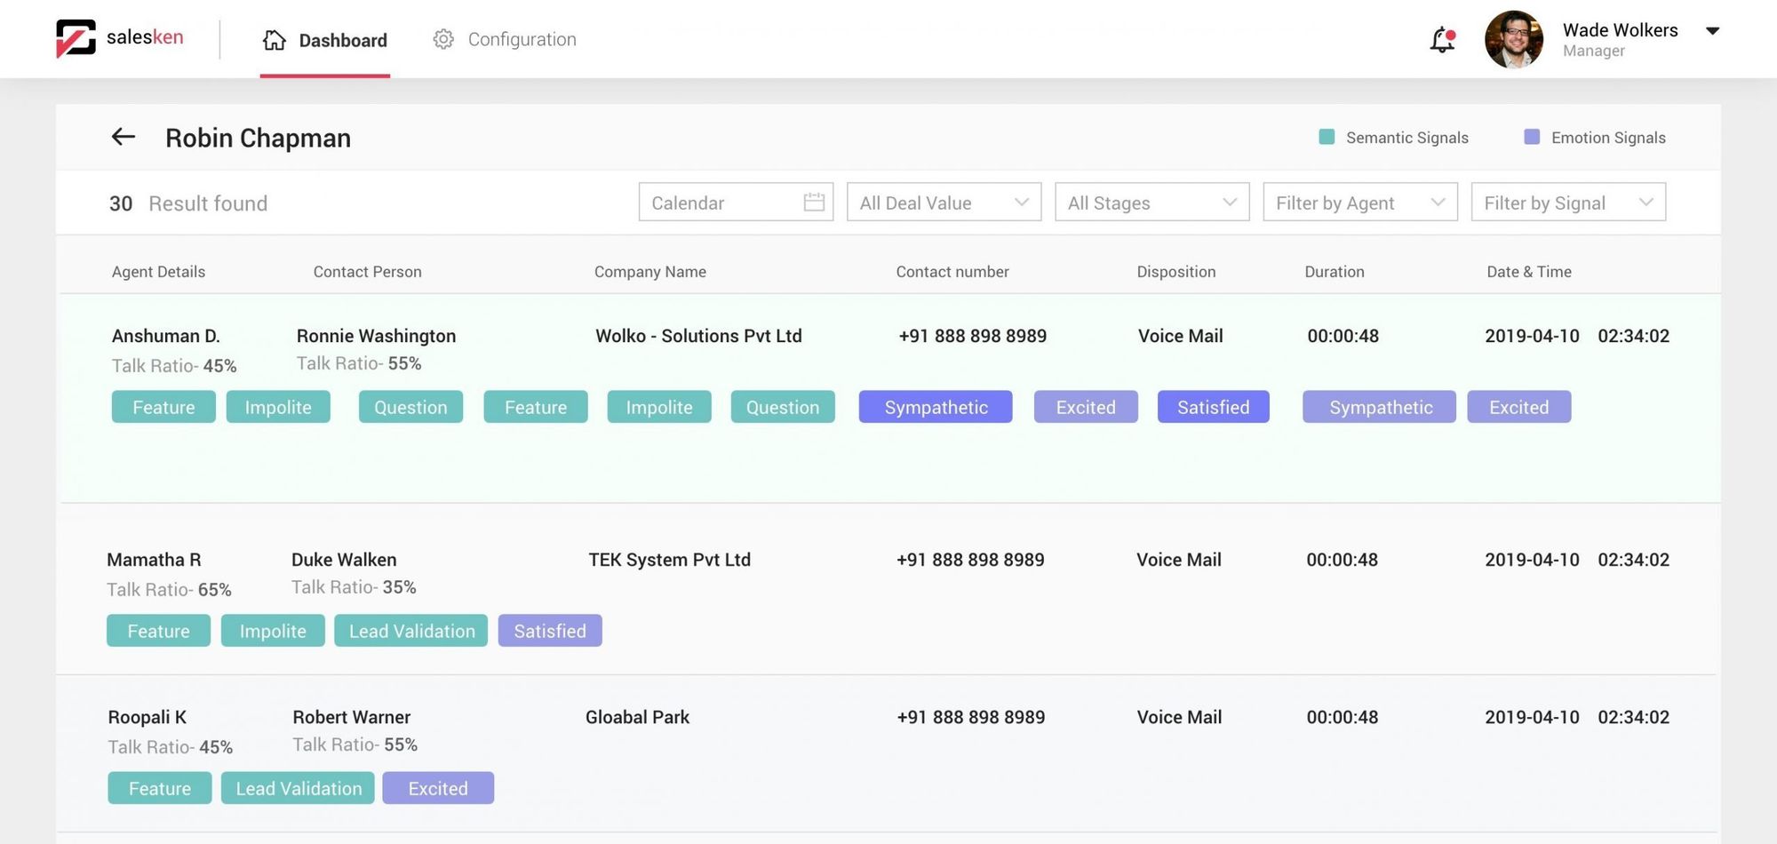Viewport: 1777px width, 844px height.
Task: Click Feature tag in Mamatha R row
Action: coord(158,631)
